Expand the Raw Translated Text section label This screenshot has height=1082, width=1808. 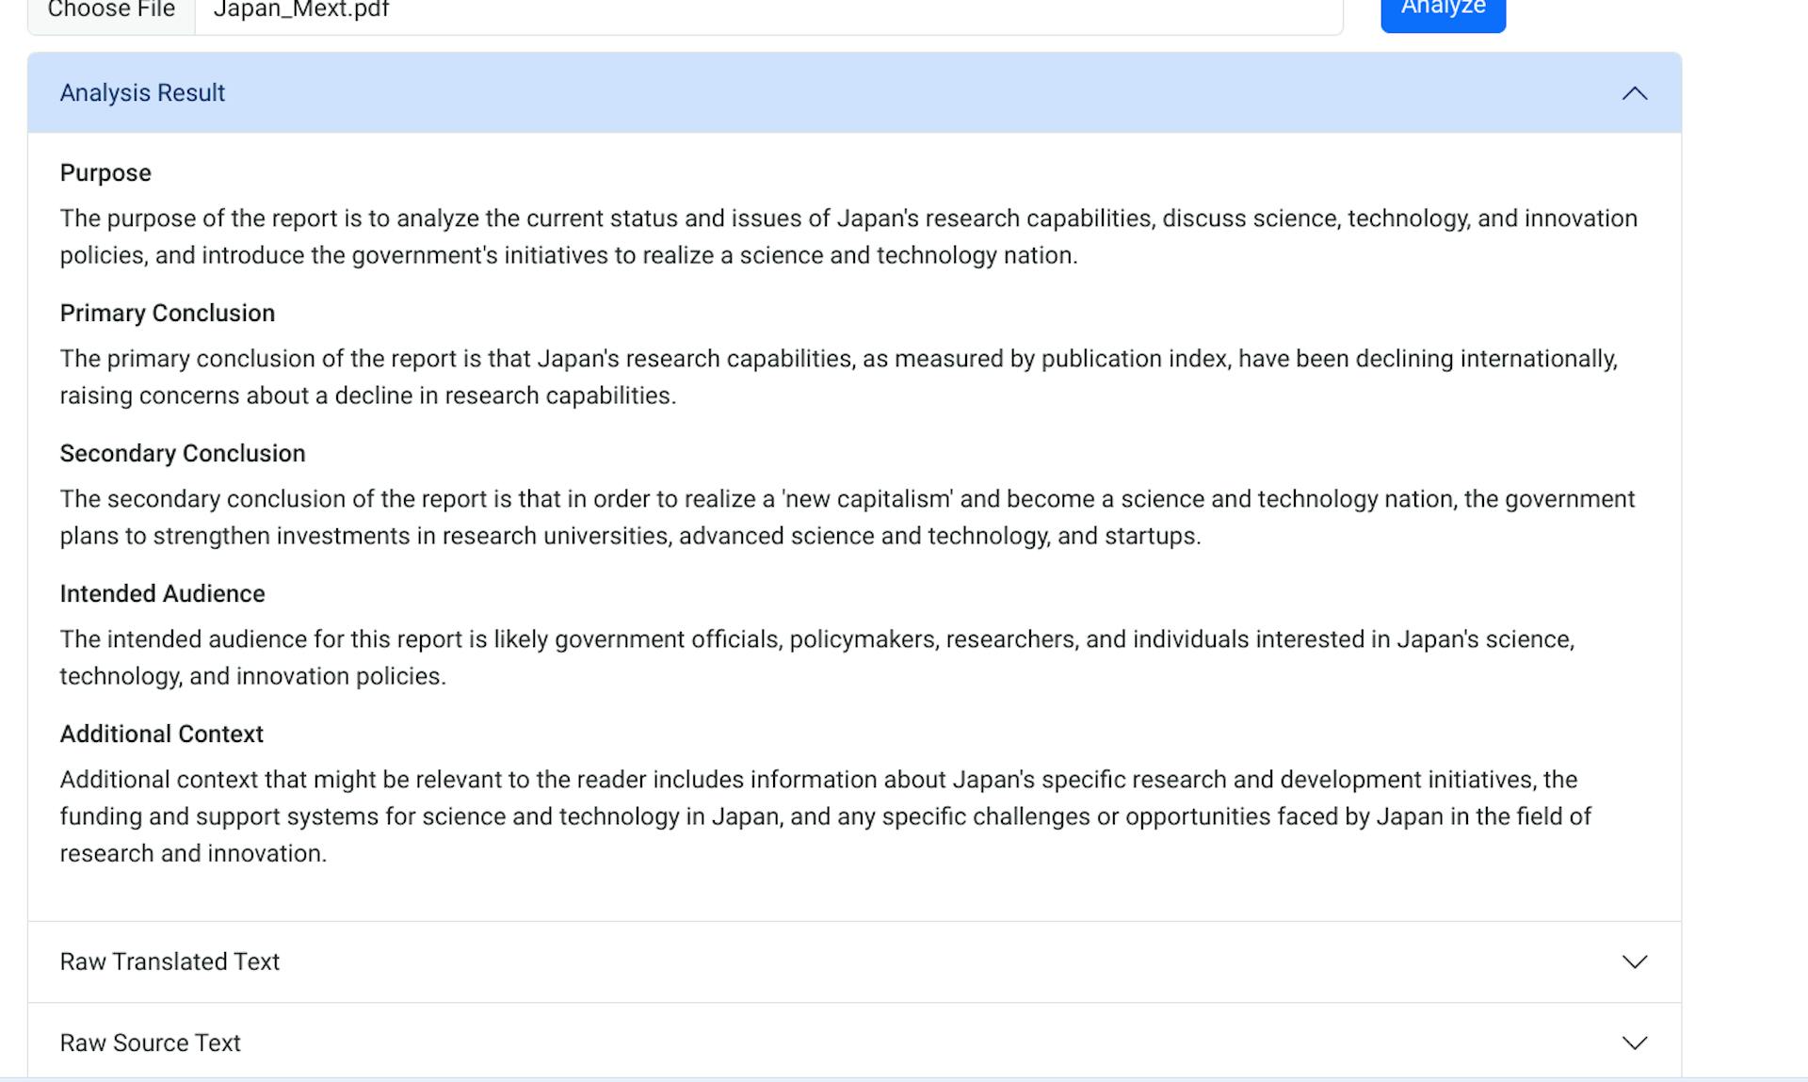pos(169,961)
